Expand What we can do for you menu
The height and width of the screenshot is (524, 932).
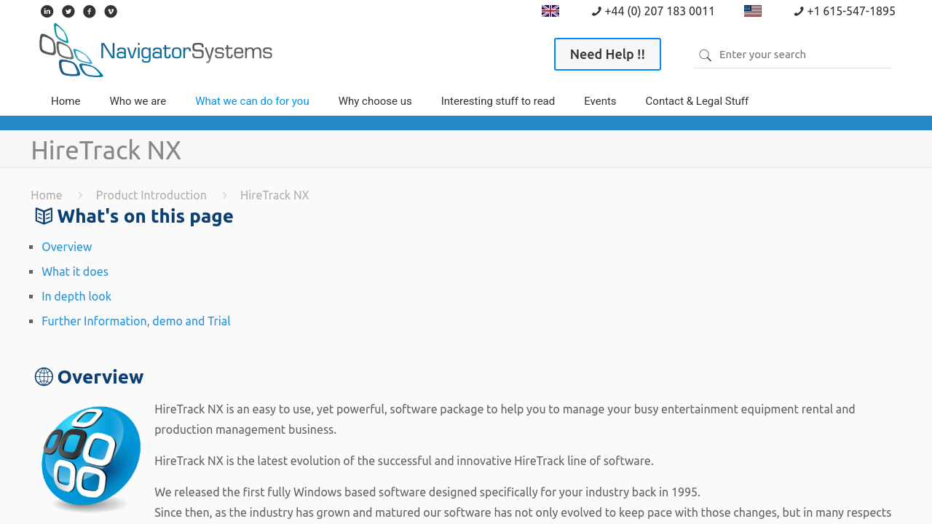pyautogui.click(x=252, y=101)
